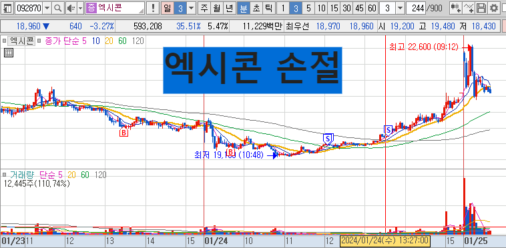The width and height of the screenshot is (506, 248).
Task: Switch chart to monthly 월 period
Action: (x=216, y=8)
